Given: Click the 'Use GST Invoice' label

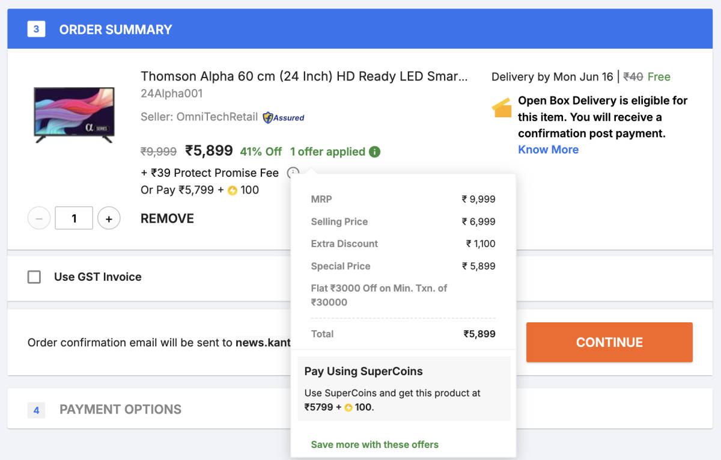Looking at the screenshot, I should (x=98, y=277).
